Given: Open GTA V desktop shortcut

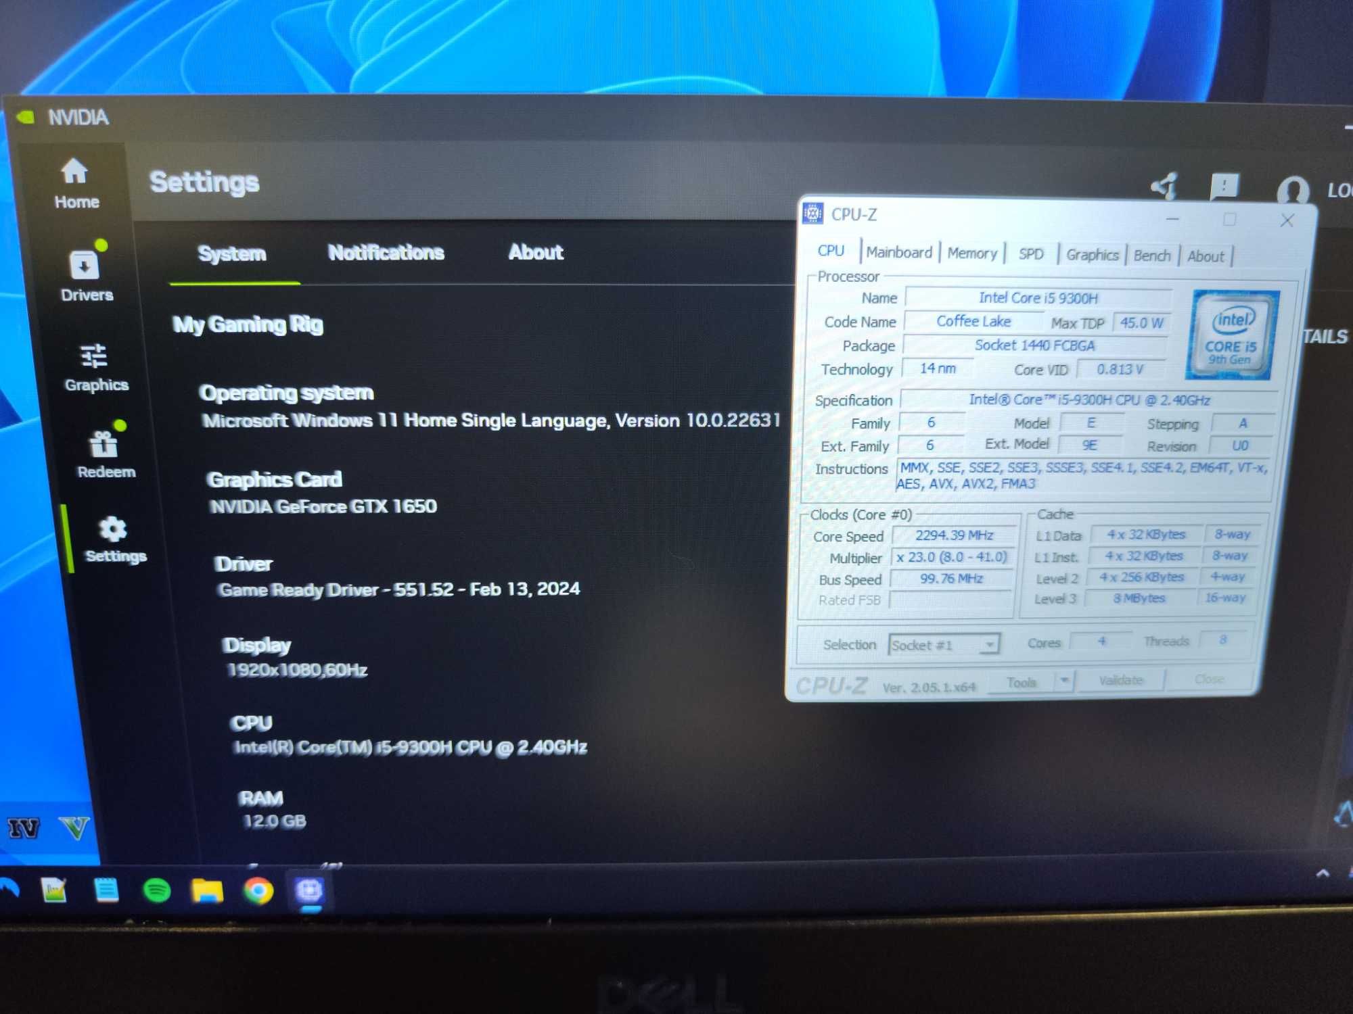Looking at the screenshot, I should point(74,827).
